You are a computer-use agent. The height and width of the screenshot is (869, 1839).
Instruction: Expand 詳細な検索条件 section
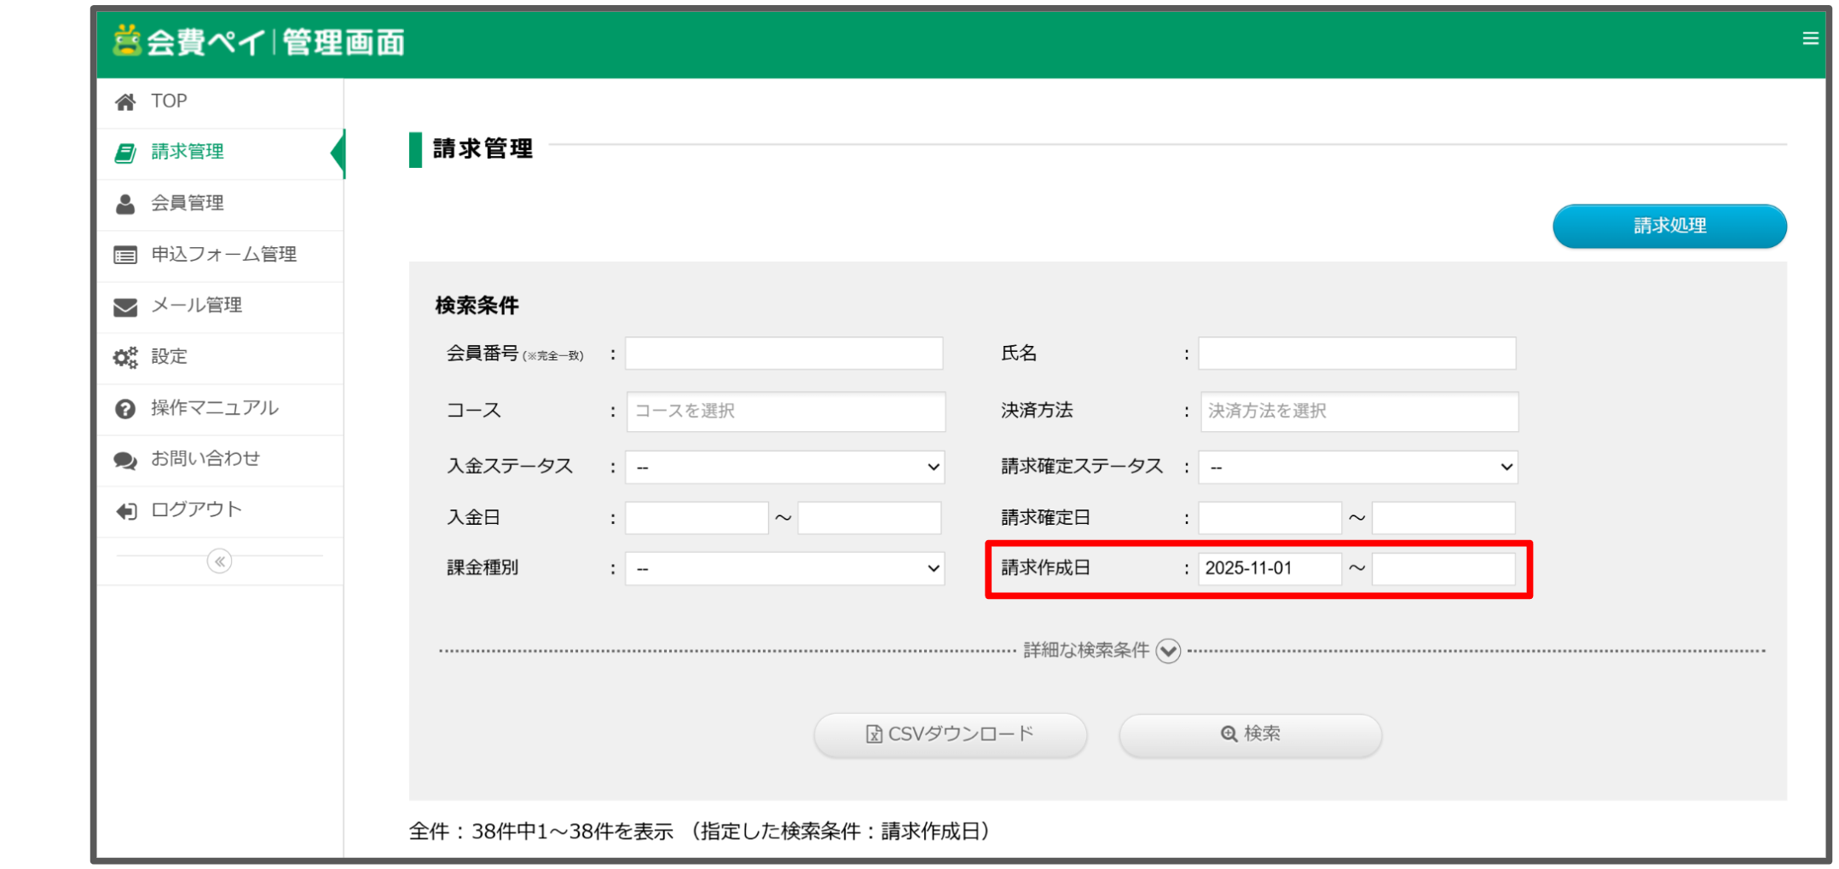coord(1167,651)
